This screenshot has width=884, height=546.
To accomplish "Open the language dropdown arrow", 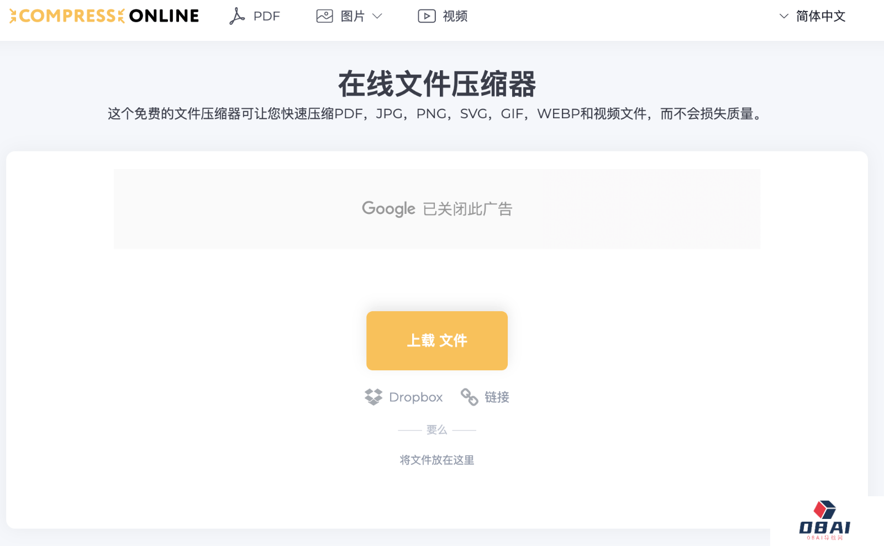I will (783, 16).
